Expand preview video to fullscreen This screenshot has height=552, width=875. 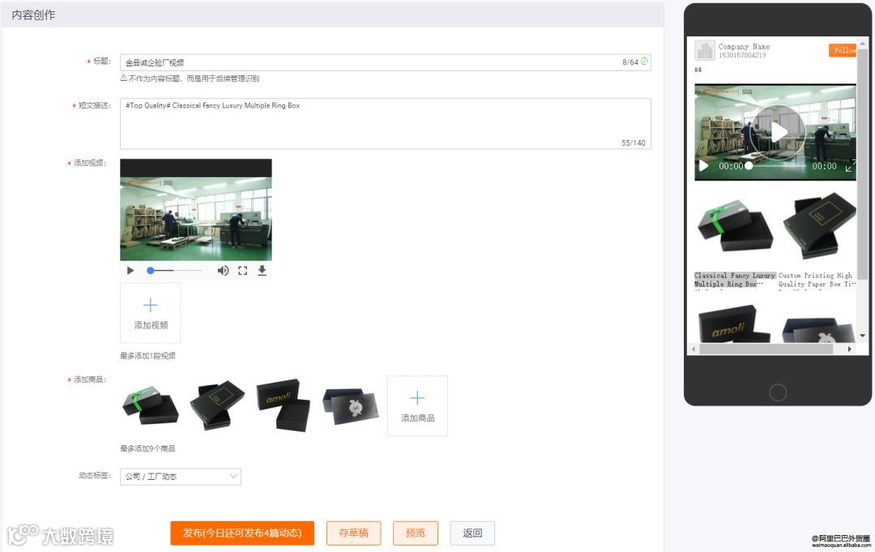850,166
